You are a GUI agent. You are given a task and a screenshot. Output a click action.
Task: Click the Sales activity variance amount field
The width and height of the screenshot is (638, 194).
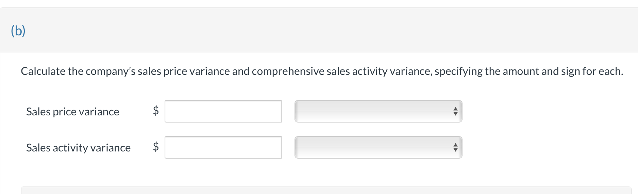point(223,147)
